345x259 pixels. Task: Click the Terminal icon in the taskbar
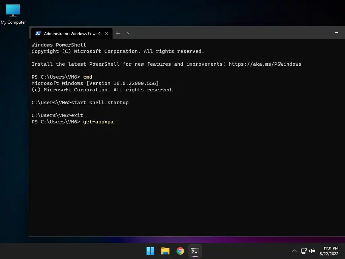[195, 251]
